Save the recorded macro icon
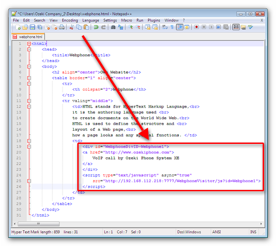 pyautogui.click(x=226, y=27)
